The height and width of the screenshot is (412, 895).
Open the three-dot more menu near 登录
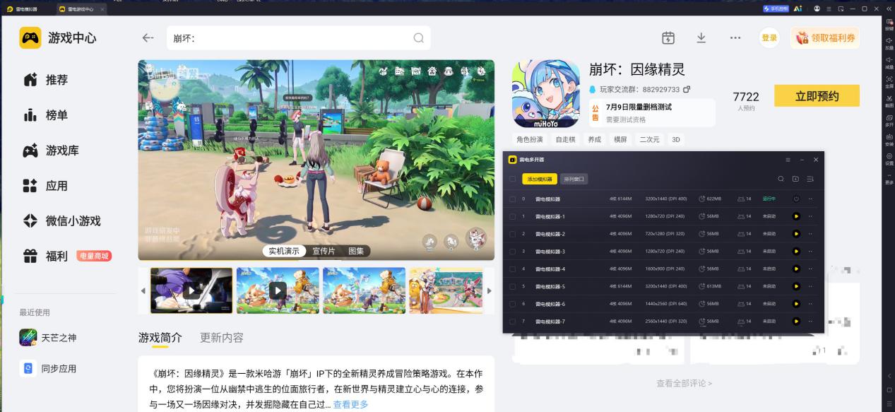tap(735, 38)
